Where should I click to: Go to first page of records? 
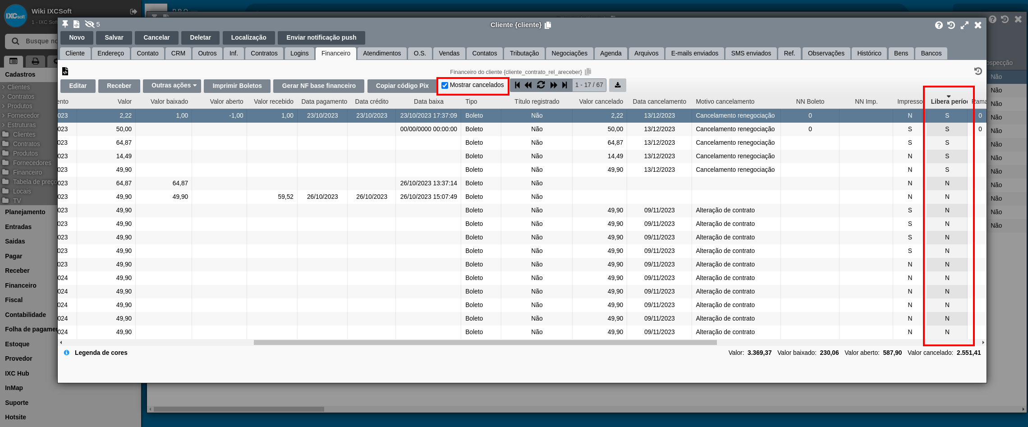pos(517,85)
